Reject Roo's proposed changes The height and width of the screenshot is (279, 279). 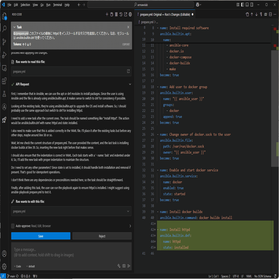point(102,236)
